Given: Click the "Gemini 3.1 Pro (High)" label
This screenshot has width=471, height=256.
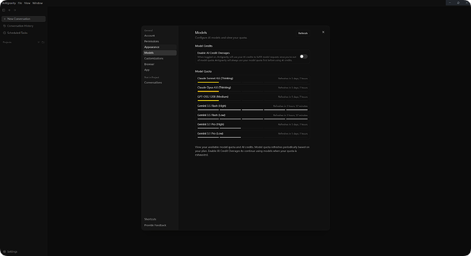Looking at the screenshot, I should [x=210, y=124].
